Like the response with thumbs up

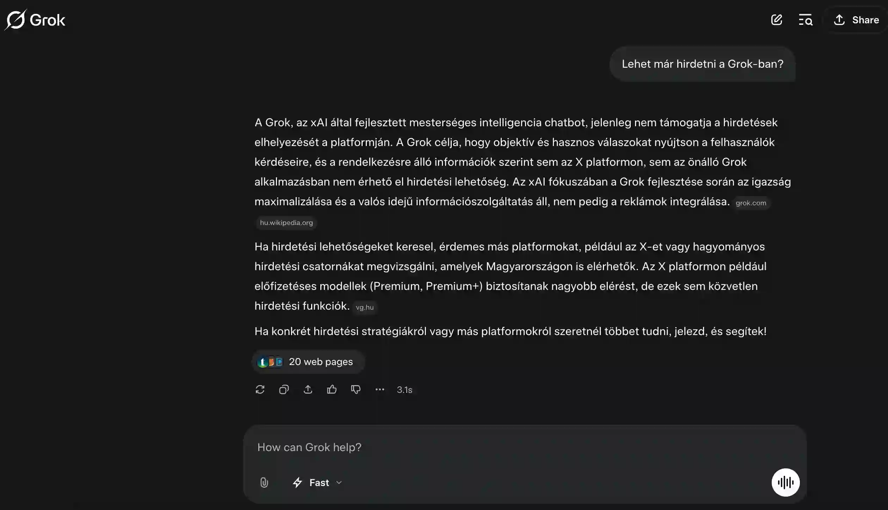tap(332, 390)
